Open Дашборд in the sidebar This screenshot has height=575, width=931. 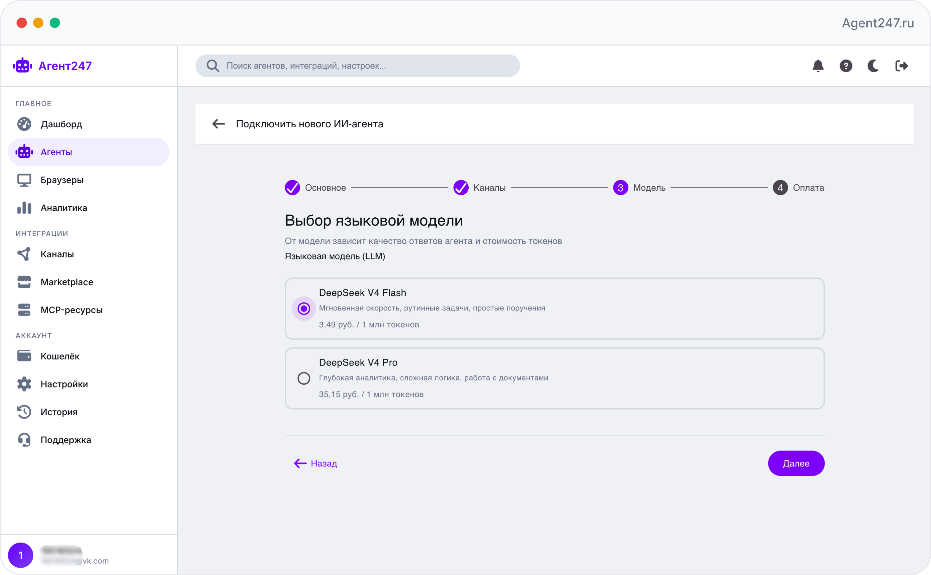pos(89,124)
